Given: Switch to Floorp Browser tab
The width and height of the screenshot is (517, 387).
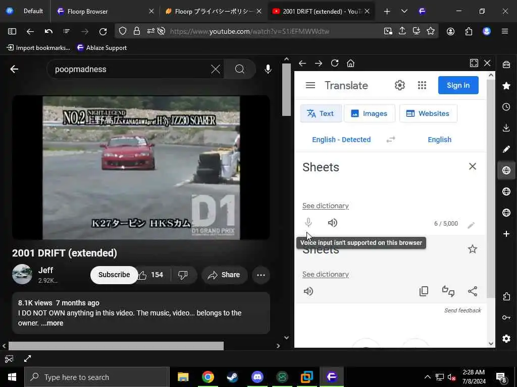Looking at the screenshot, I should click(x=105, y=11).
